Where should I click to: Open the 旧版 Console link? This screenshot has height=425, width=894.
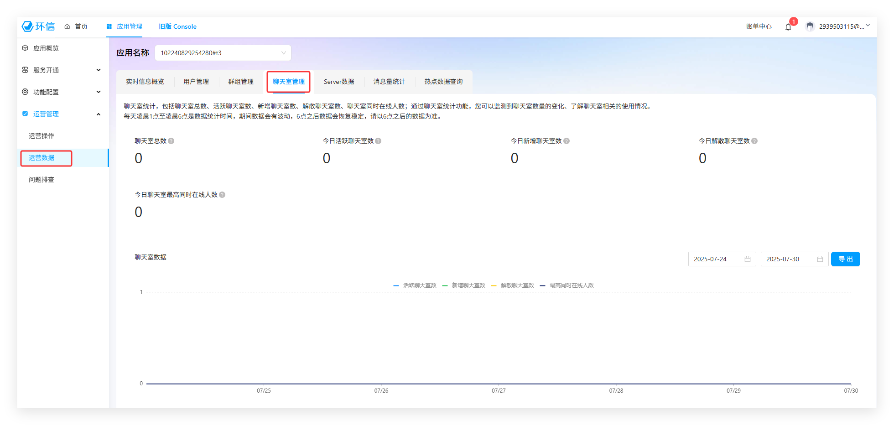[x=177, y=26]
